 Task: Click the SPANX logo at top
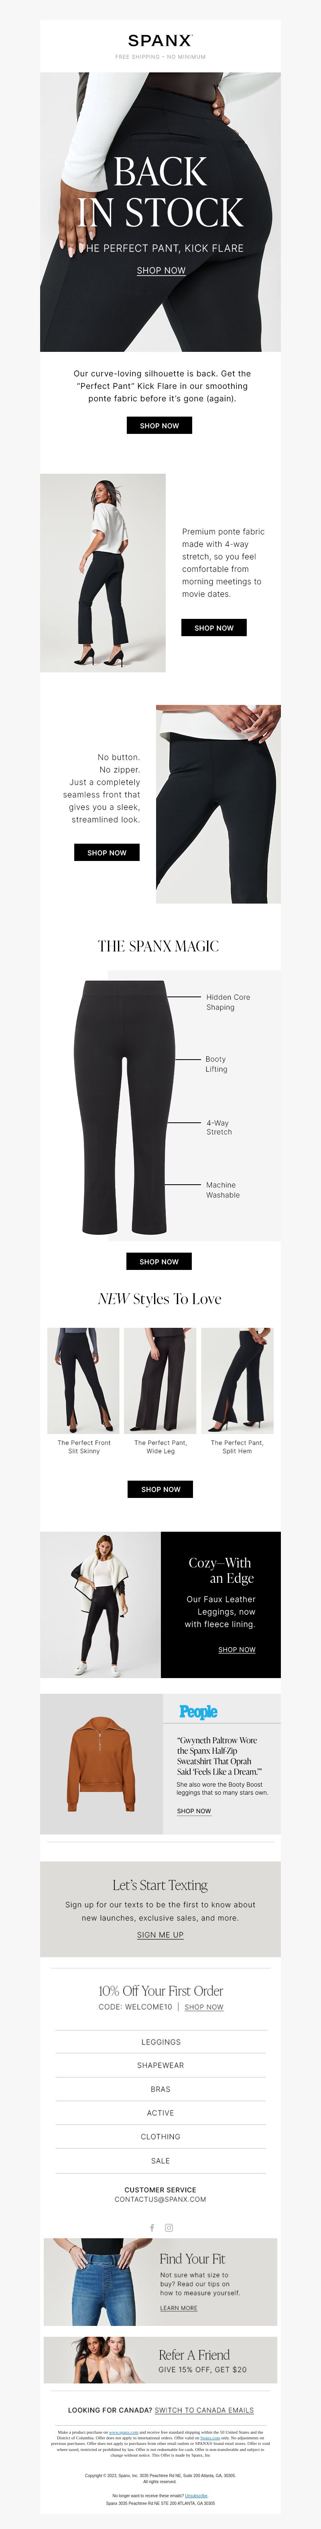(x=160, y=40)
